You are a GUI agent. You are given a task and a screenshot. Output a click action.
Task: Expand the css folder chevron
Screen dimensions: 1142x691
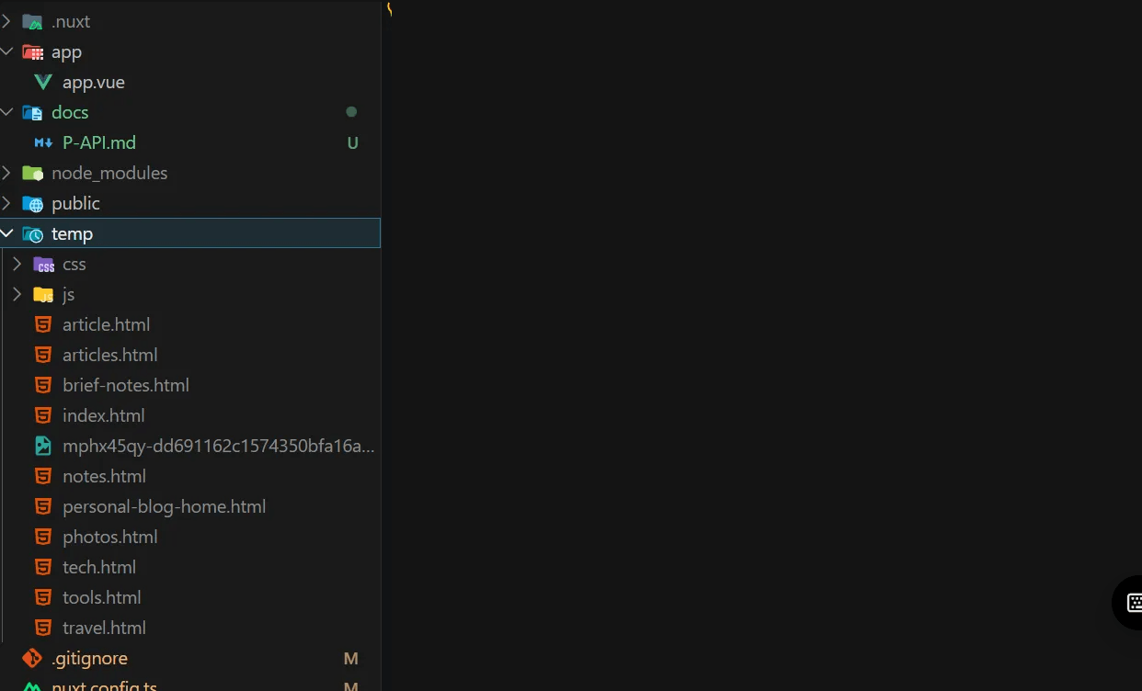click(17, 264)
